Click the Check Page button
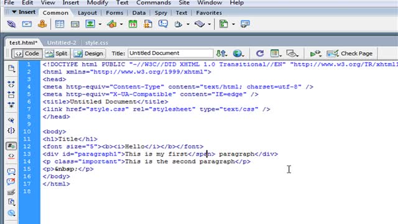 coord(350,54)
